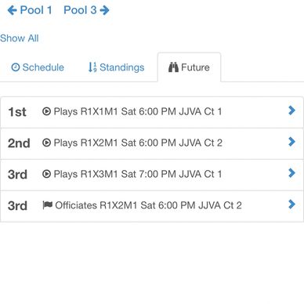The height and width of the screenshot is (304, 304).
Task: Click the left arrow icon beside Pool 1
Action: coord(12,10)
